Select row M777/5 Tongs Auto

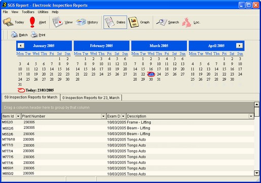(128, 157)
